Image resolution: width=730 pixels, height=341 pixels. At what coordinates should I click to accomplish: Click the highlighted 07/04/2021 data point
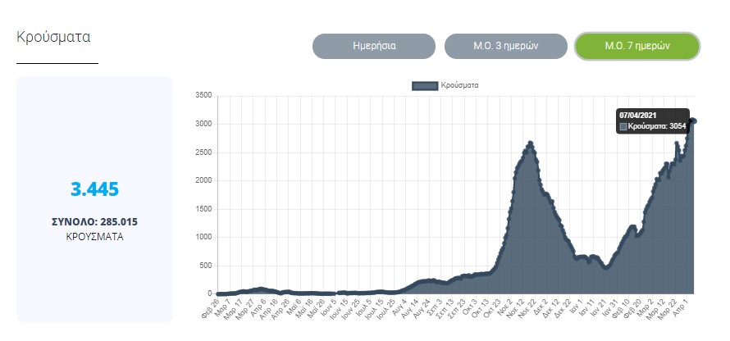pos(694,121)
